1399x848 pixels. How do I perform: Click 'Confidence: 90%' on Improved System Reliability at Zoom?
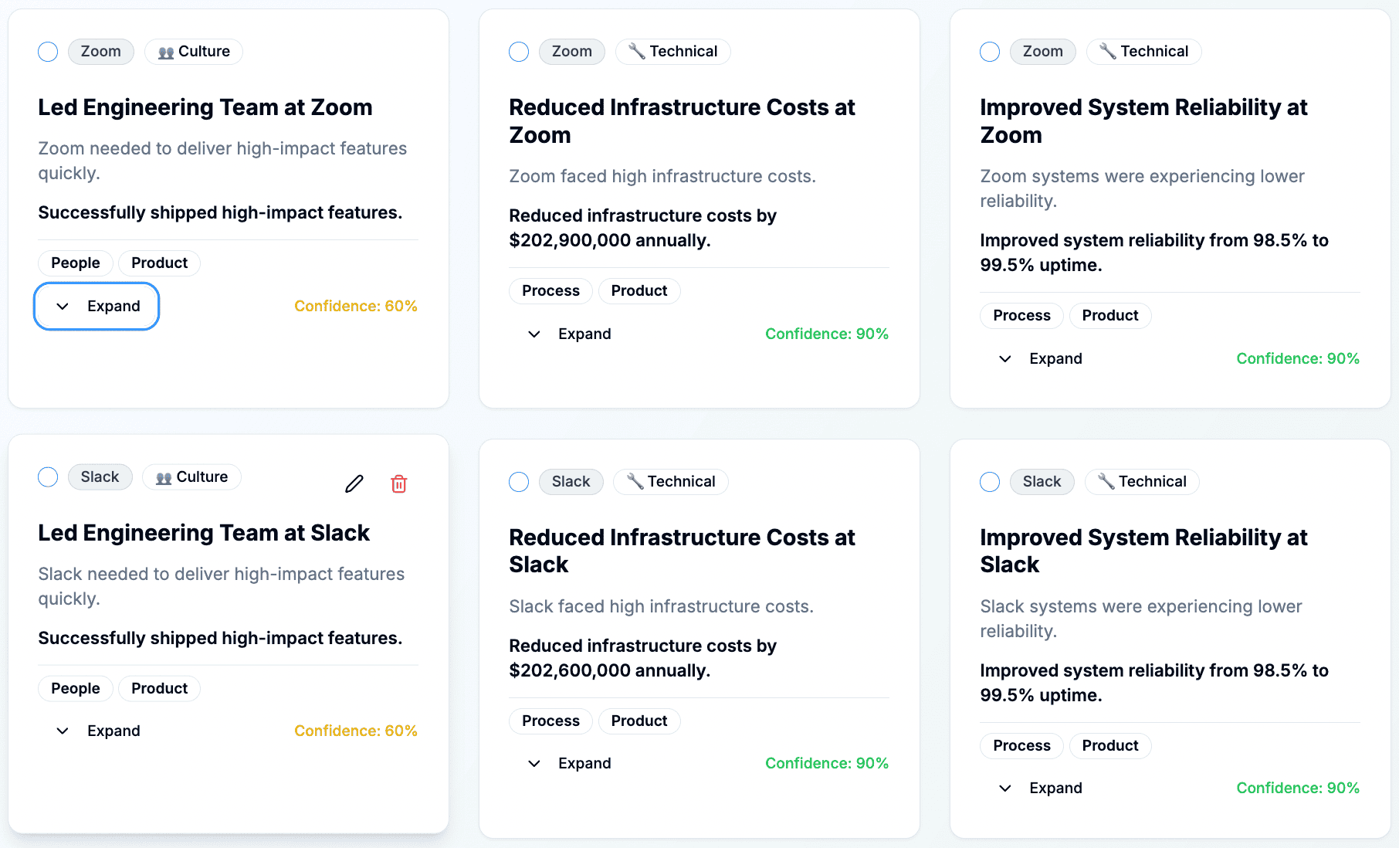pos(1298,358)
